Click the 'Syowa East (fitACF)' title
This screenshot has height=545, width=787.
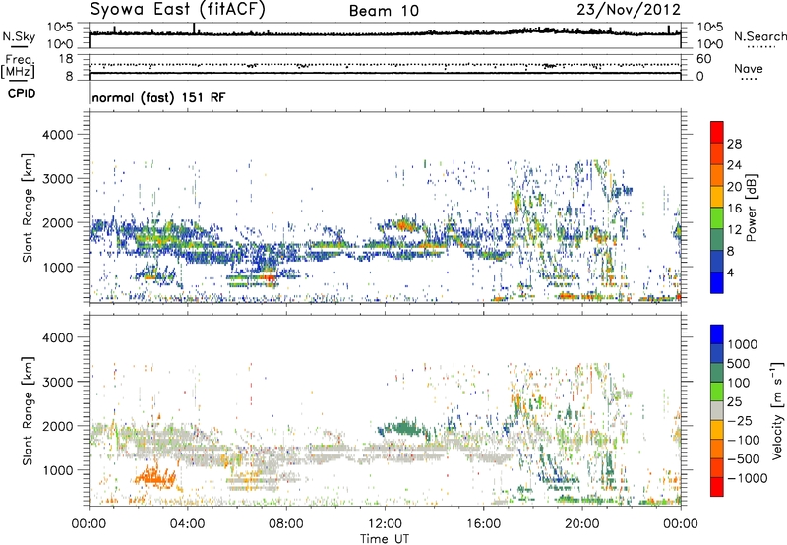pyautogui.click(x=177, y=9)
